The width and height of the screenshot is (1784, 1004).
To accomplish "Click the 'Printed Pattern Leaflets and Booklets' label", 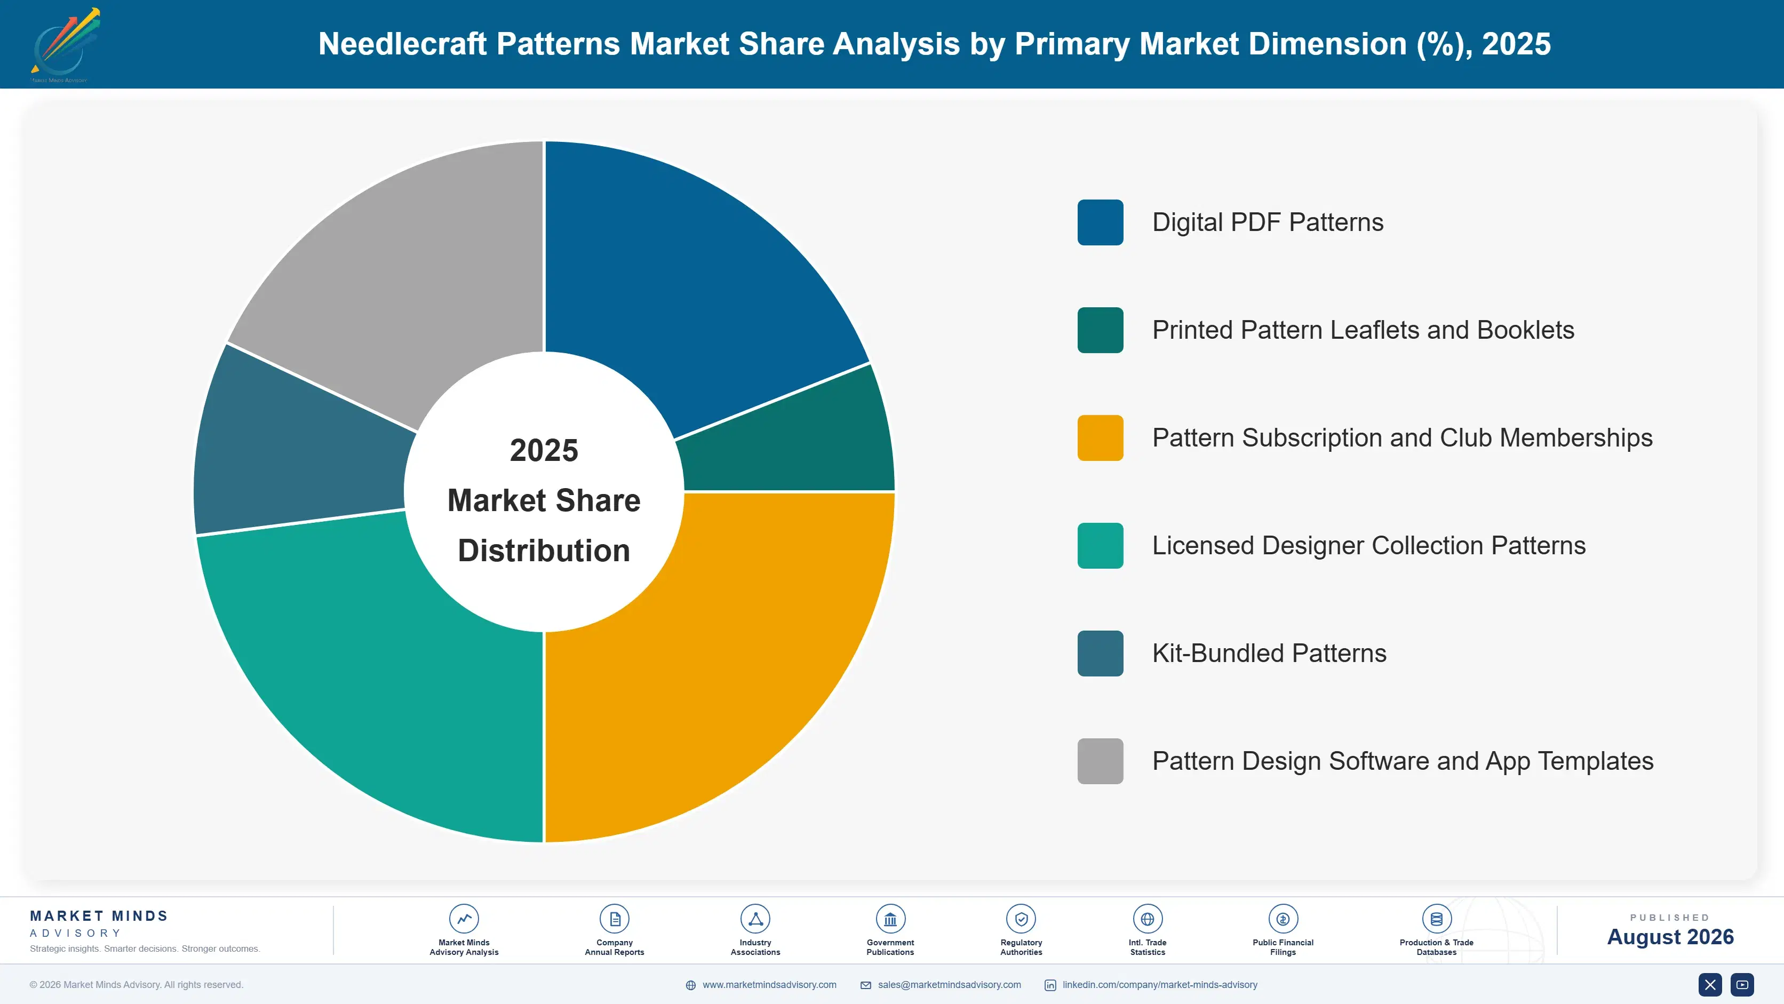I will (1363, 330).
